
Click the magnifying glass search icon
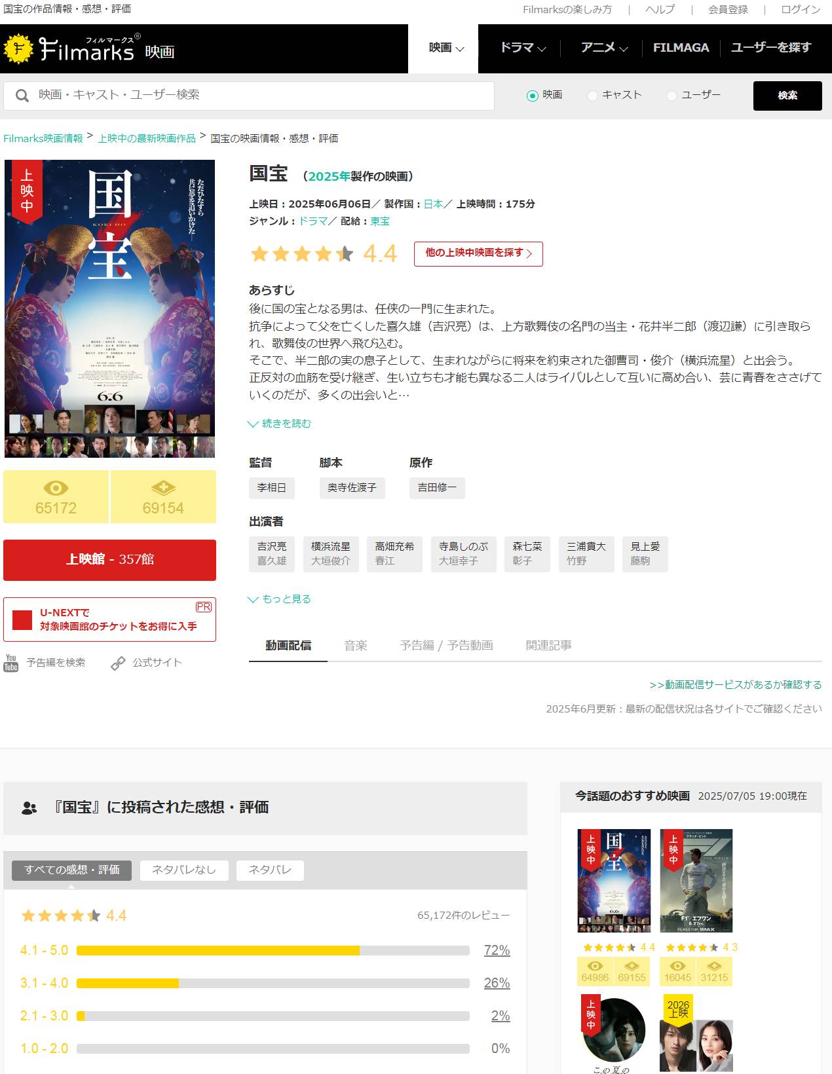coord(22,96)
